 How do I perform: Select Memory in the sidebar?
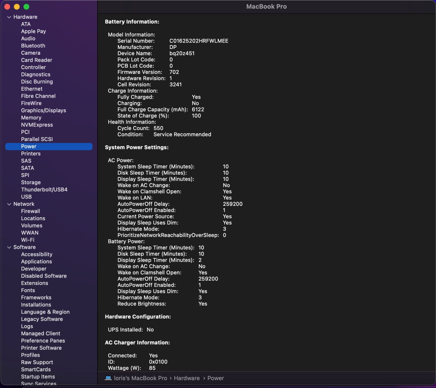tap(31, 118)
